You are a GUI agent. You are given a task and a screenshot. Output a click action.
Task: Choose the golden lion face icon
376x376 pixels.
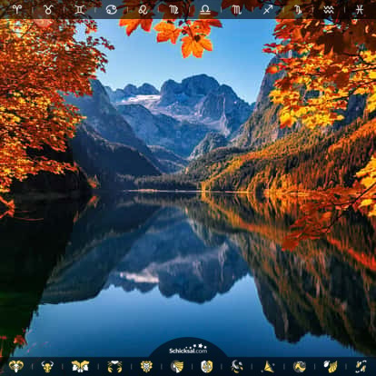[146, 366]
